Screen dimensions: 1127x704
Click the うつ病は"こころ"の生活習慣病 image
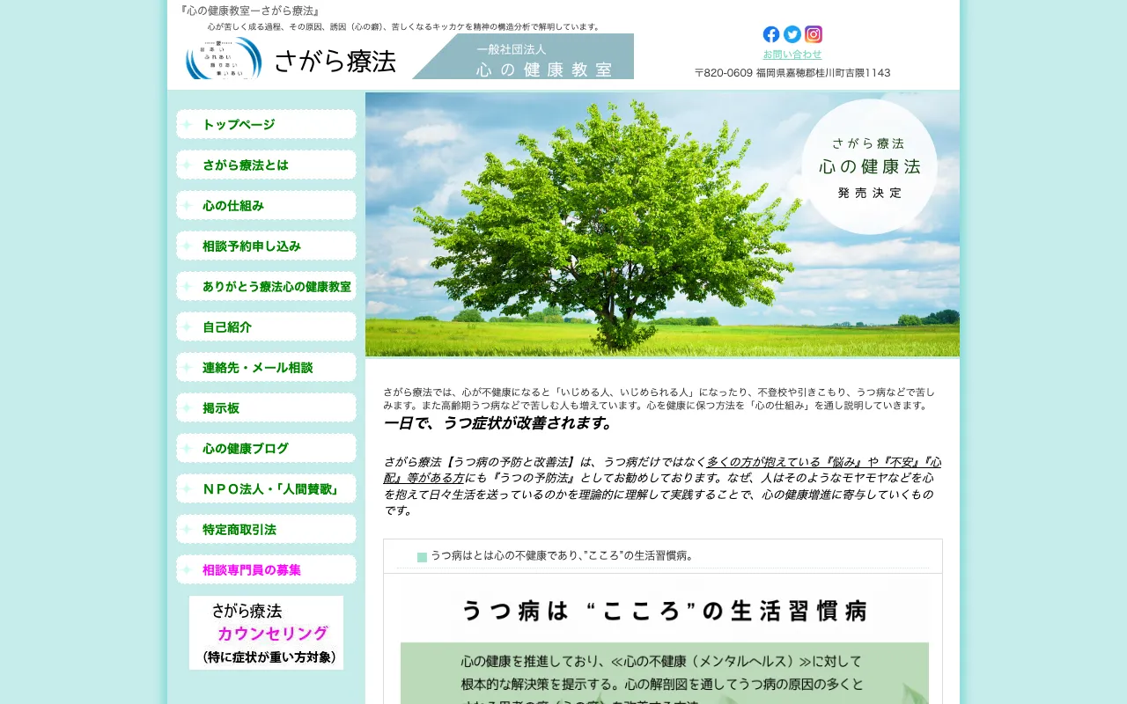pos(665,641)
